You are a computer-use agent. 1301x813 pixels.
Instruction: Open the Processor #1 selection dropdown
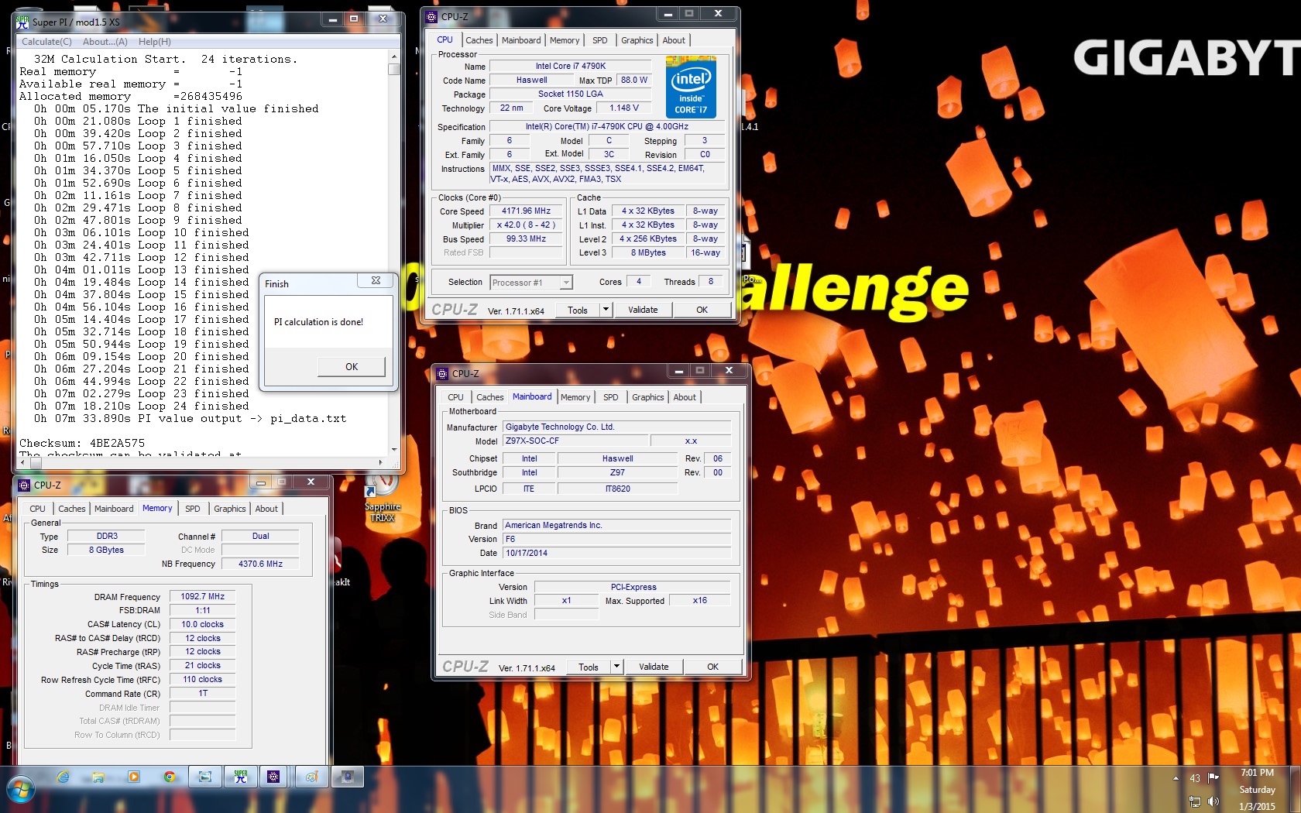(531, 283)
